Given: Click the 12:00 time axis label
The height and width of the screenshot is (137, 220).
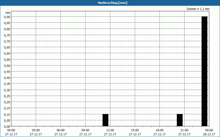Looking at the screenshot, I should tap(110, 130).
